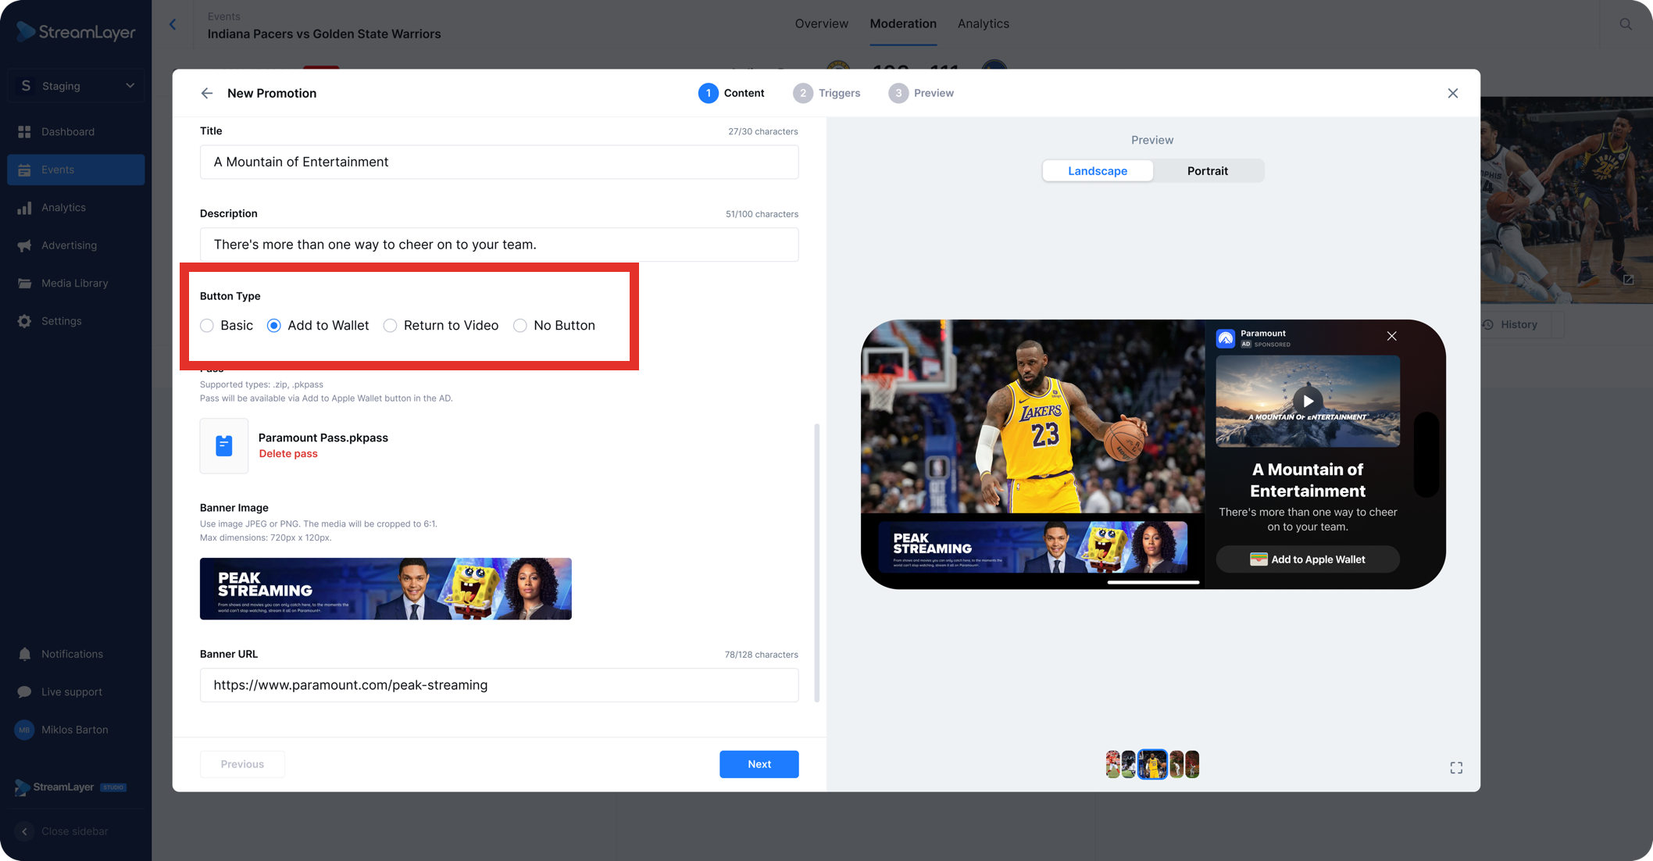Click the Delete pass link
The image size is (1653, 861).
click(288, 454)
